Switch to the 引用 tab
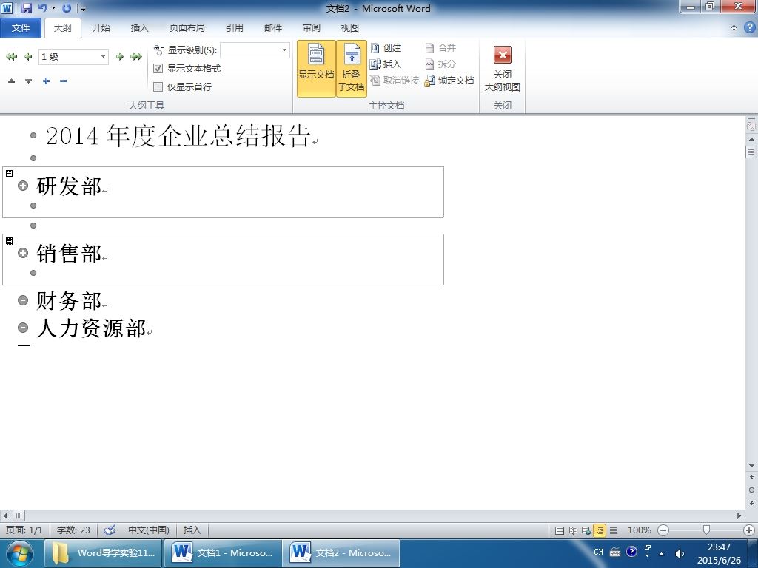This screenshot has width=758, height=568. [x=235, y=28]
